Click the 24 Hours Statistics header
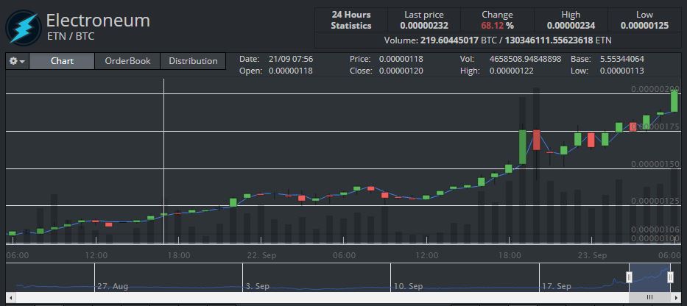Viewport: 687px width, 306px height. click(351, 20)
